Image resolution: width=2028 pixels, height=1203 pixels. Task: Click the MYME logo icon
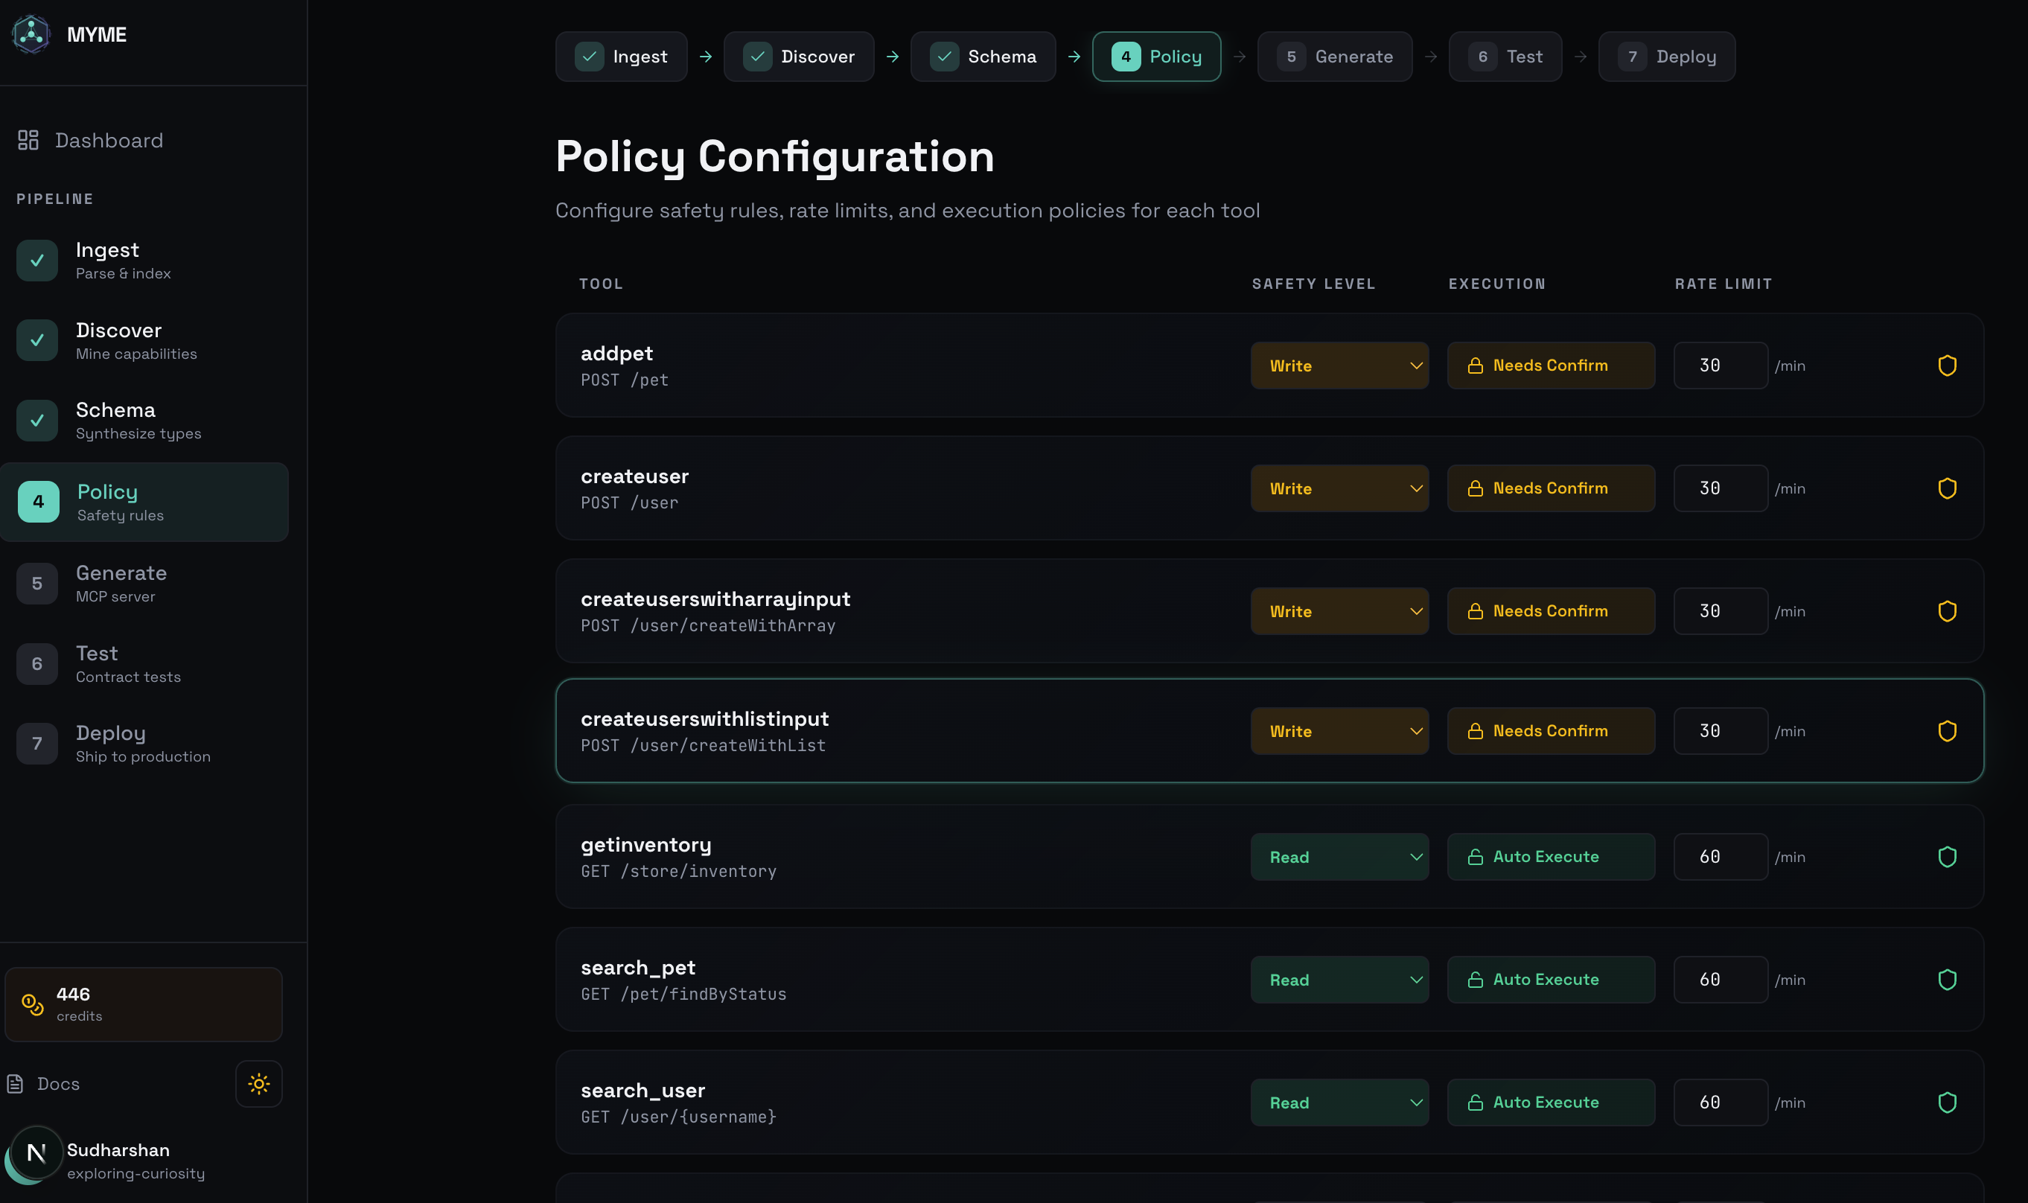point(31,34)
